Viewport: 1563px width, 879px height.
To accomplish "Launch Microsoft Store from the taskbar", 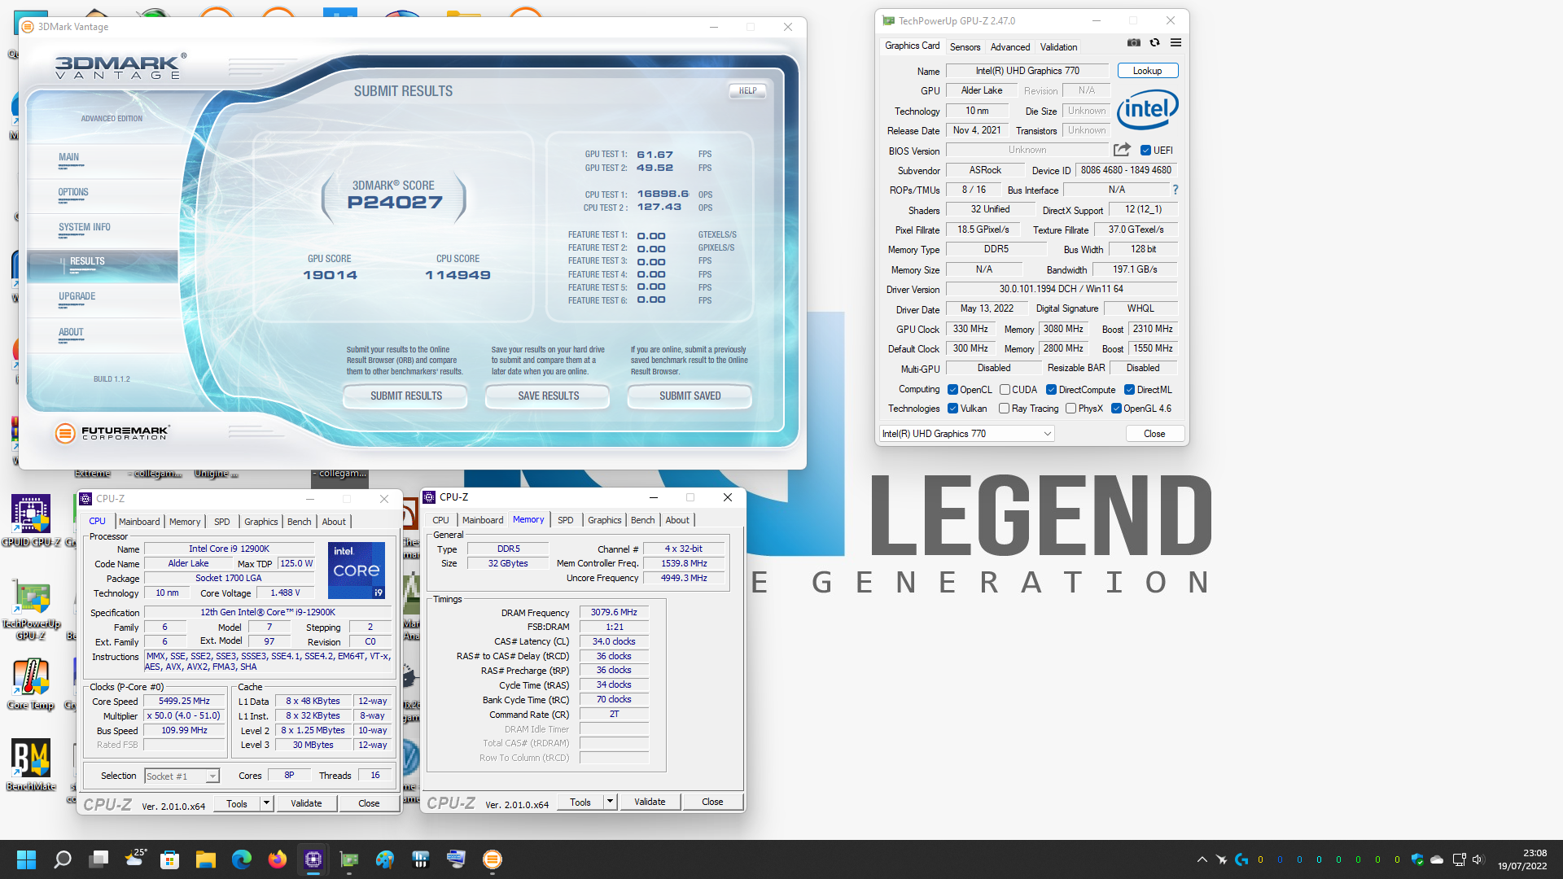I will click(x=170, y=859).
